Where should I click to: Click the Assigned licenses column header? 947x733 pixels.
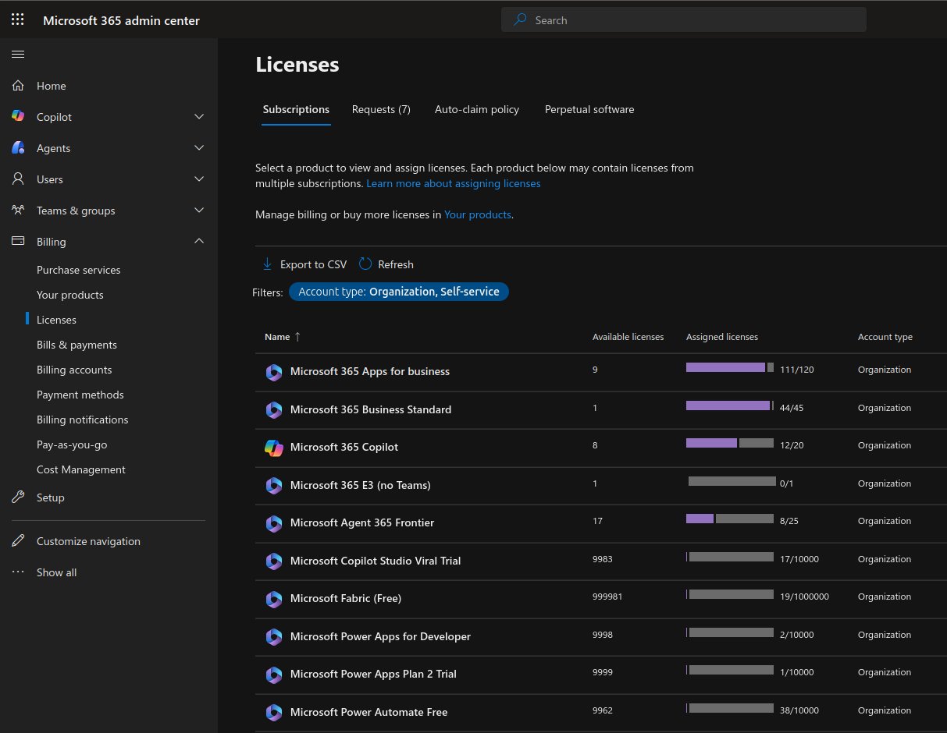pos(722,337)
